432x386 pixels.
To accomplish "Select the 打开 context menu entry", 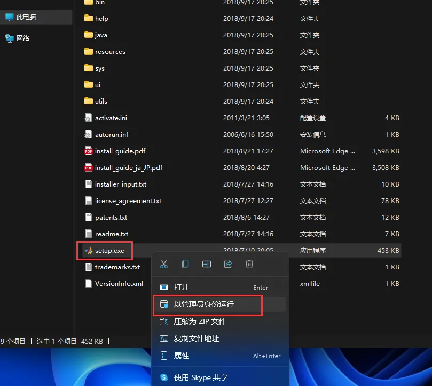I will click(220, 287).
